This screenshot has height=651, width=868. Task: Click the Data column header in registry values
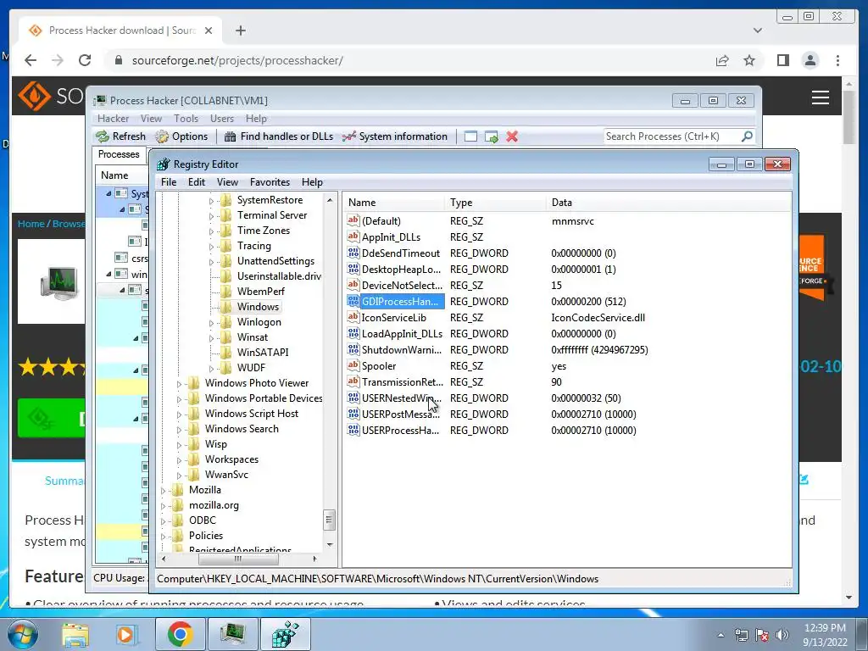669,203
